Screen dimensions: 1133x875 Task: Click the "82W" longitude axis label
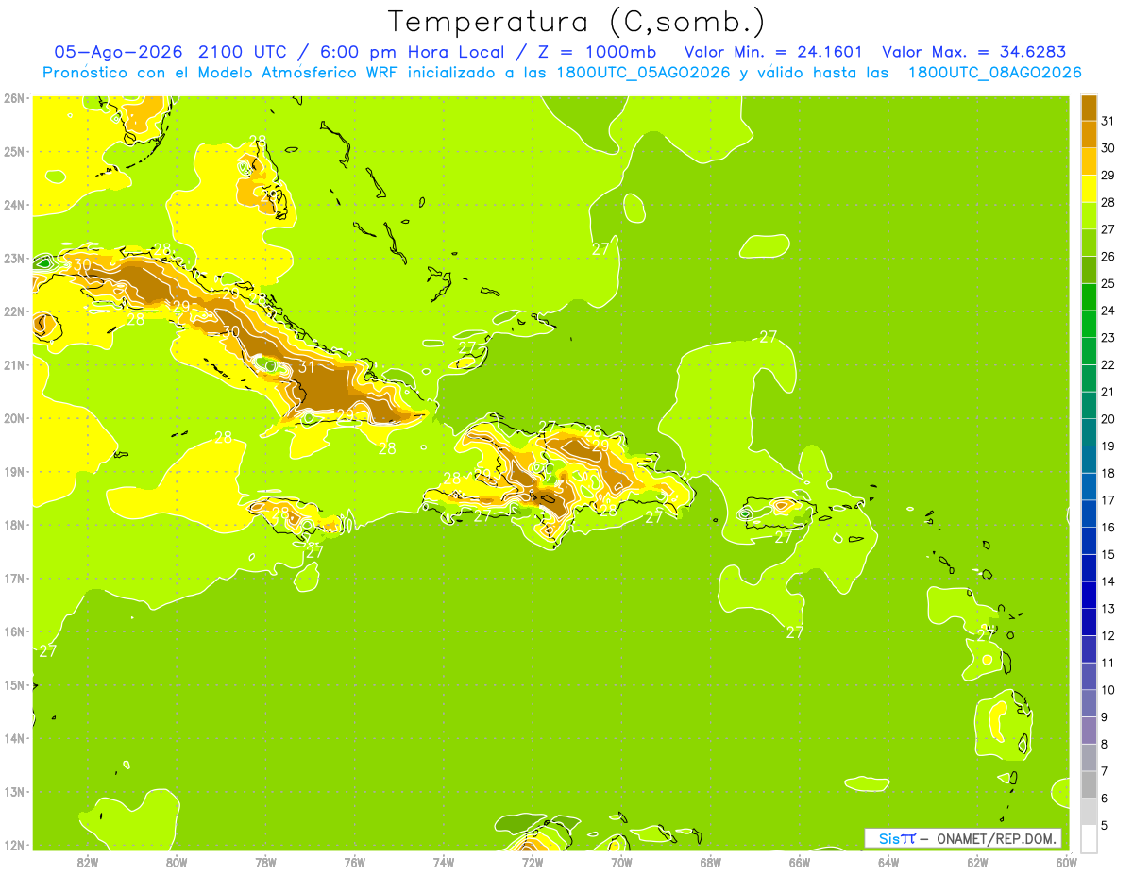pos(88,862)
